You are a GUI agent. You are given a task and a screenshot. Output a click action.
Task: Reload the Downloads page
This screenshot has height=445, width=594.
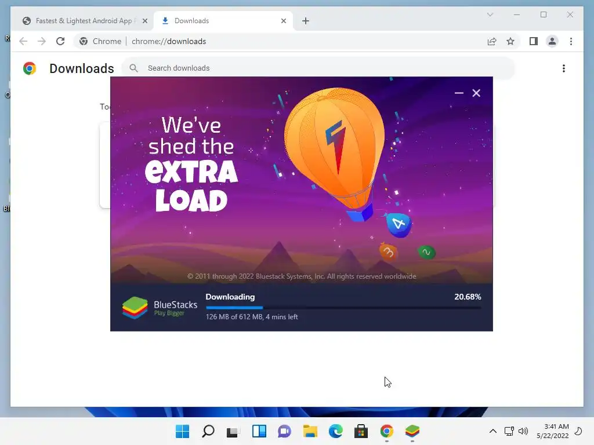tap(60, 41)
